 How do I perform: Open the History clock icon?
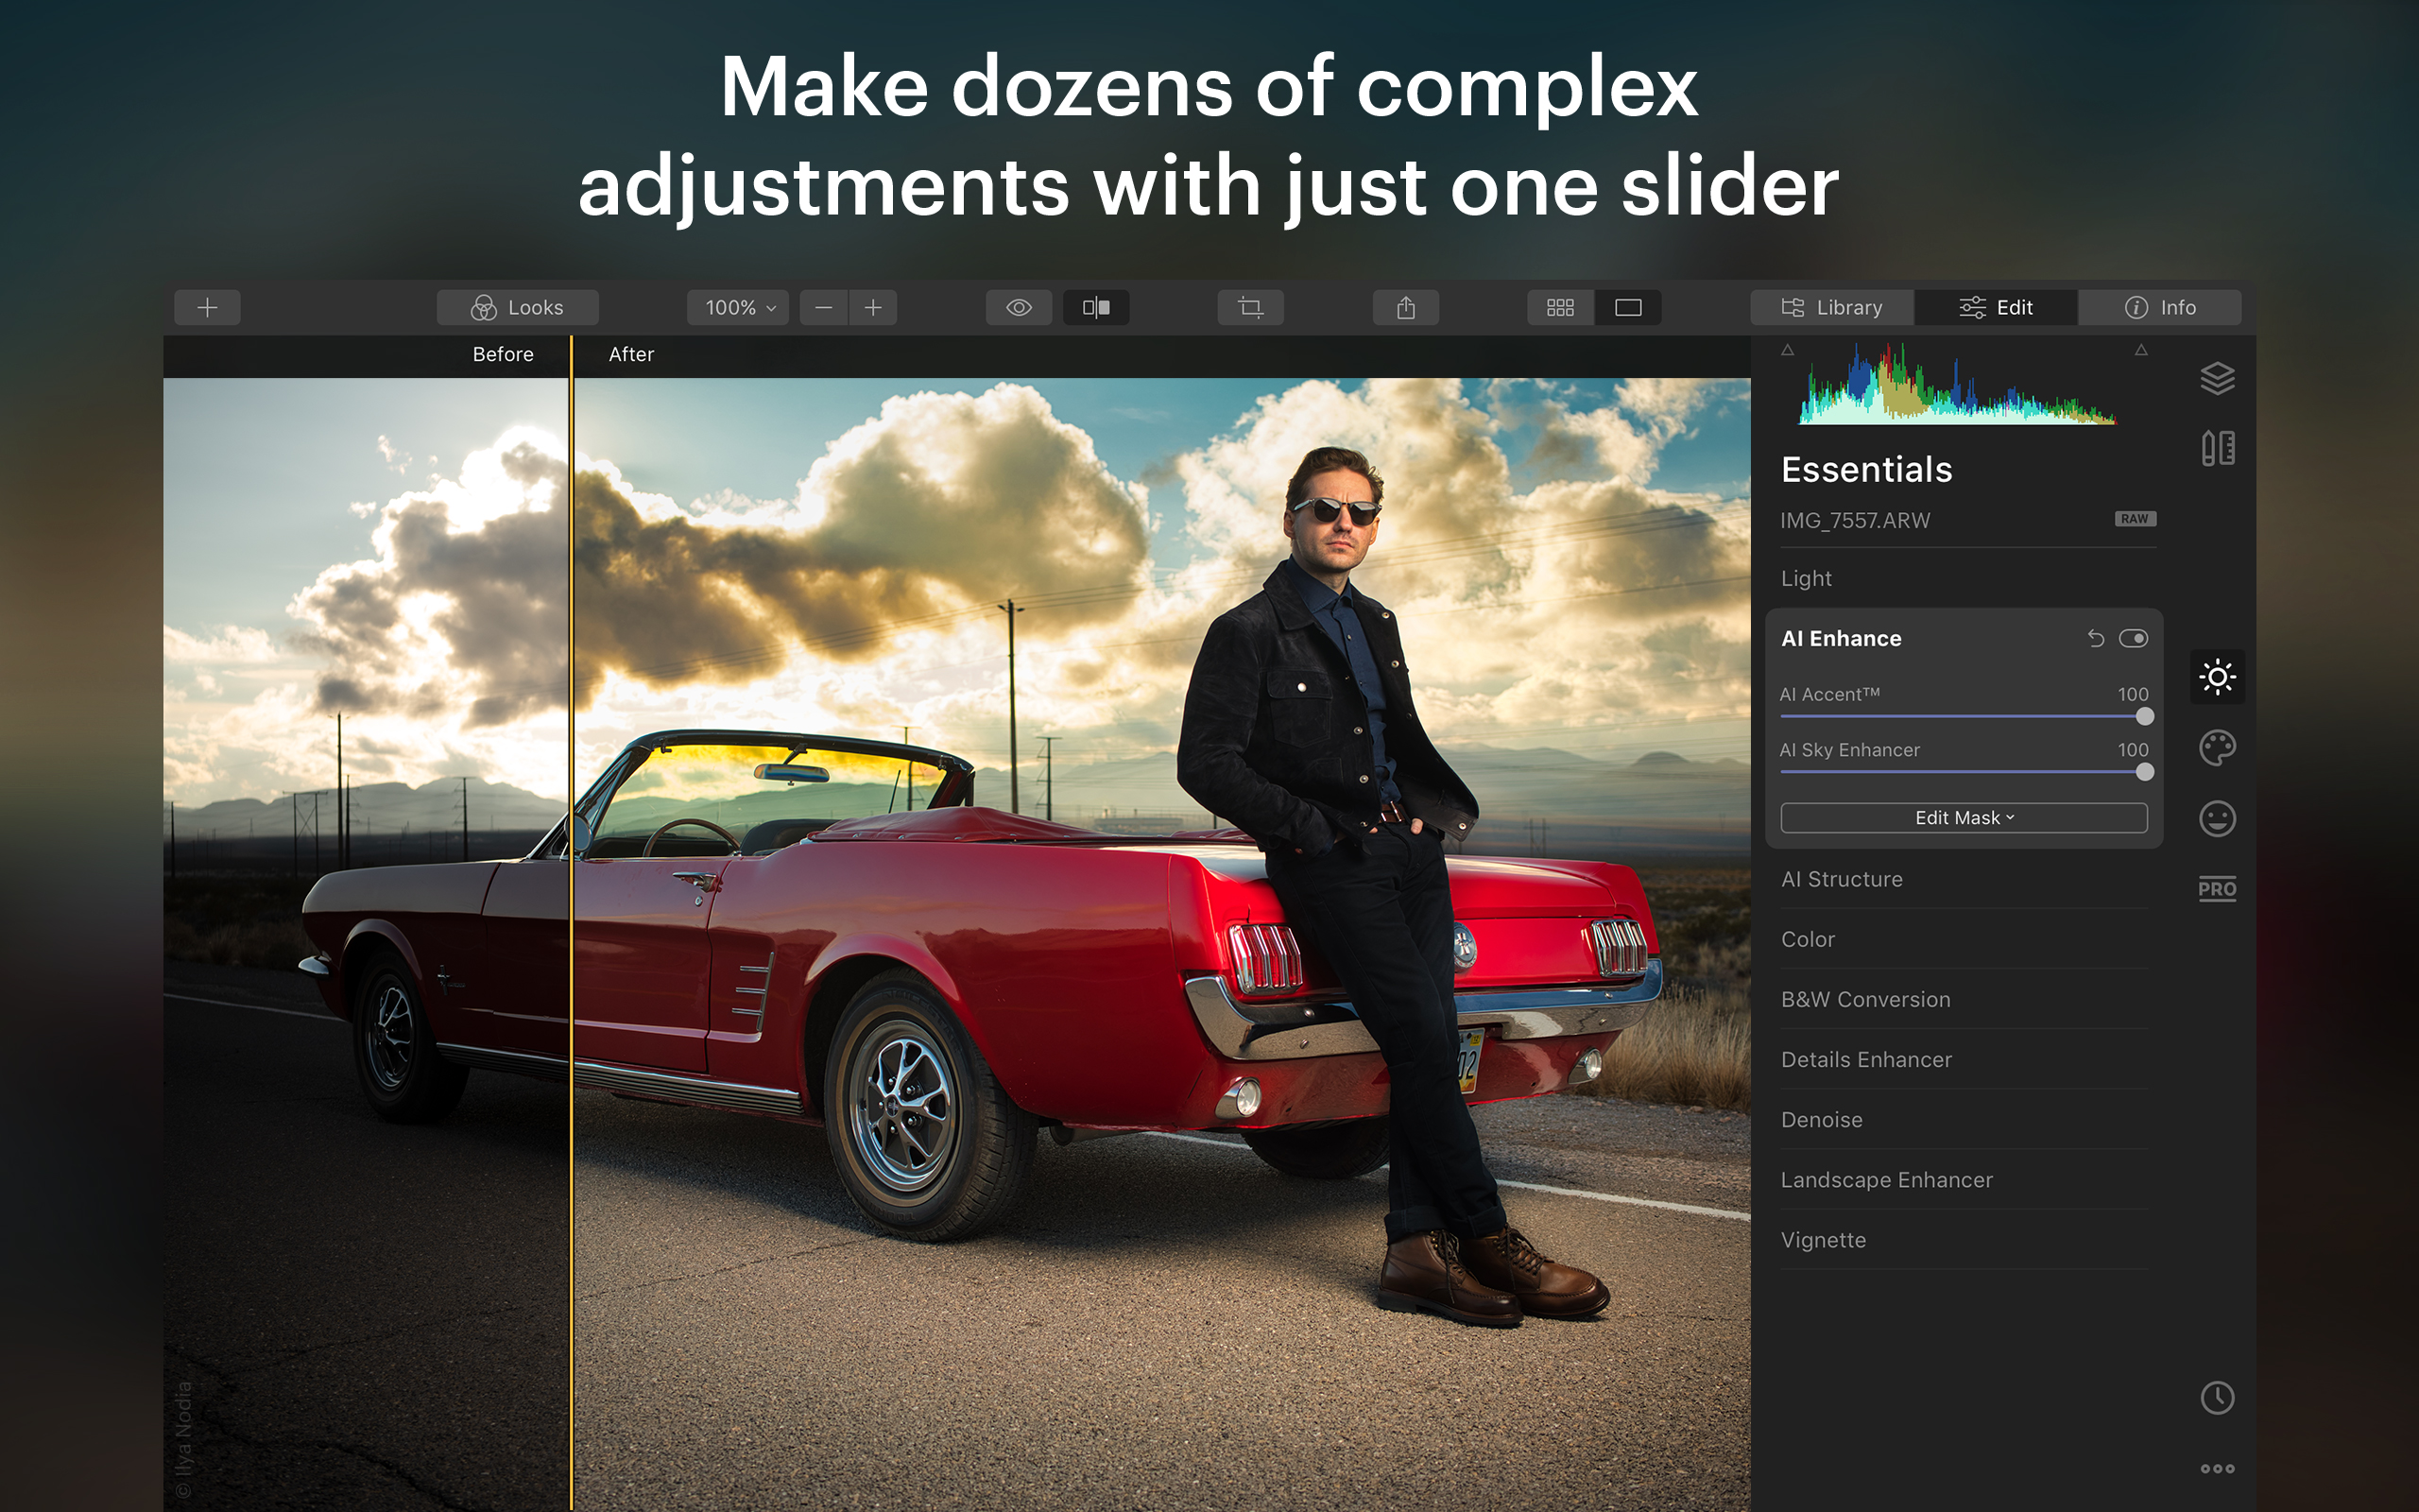[x=2216, y=1397]
